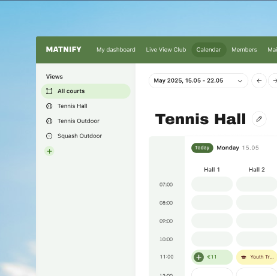Select Hall 1 slot at 09:00
Image resolution: width=277 pixels, height=276 pixels.
[212, 221]
